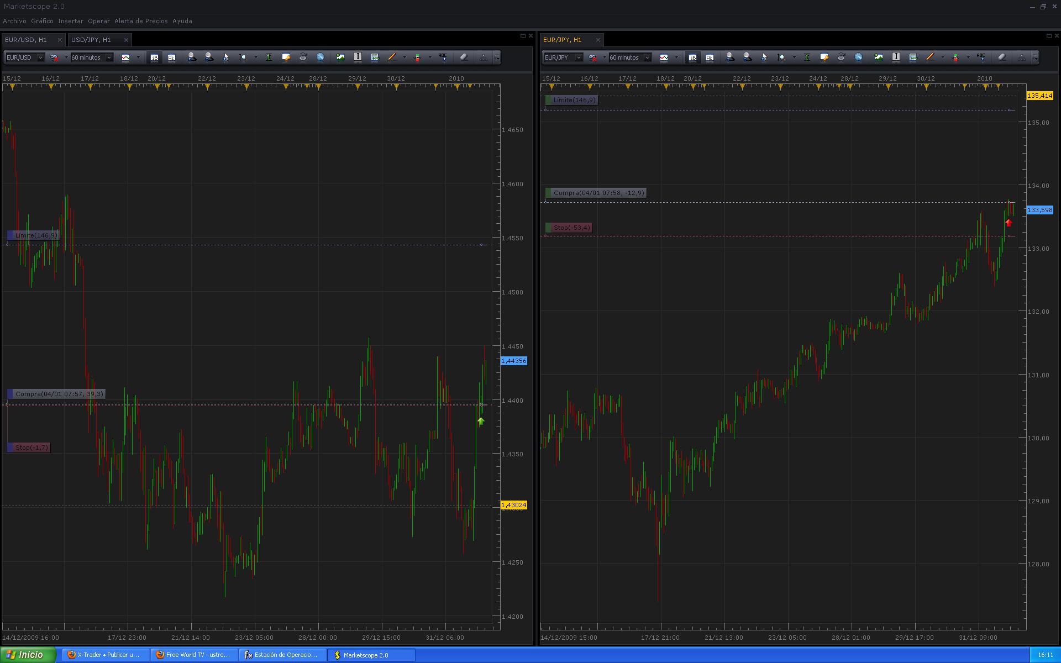Toggle the B bid price mode in EUR/USD toolbar
The image size is (1061, 663).
point(154,57)
